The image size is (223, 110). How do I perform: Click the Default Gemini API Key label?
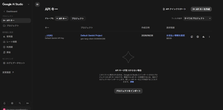54,38
